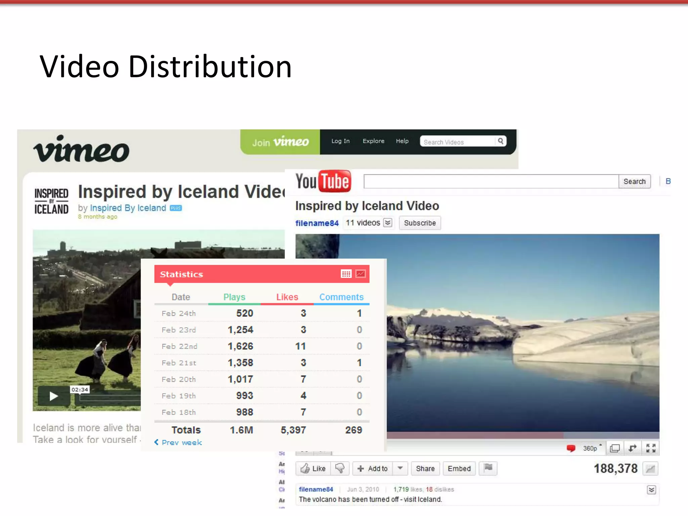Select the total comments value 269
The height and width of the screenshot is (516, 688).
(354, 430)
